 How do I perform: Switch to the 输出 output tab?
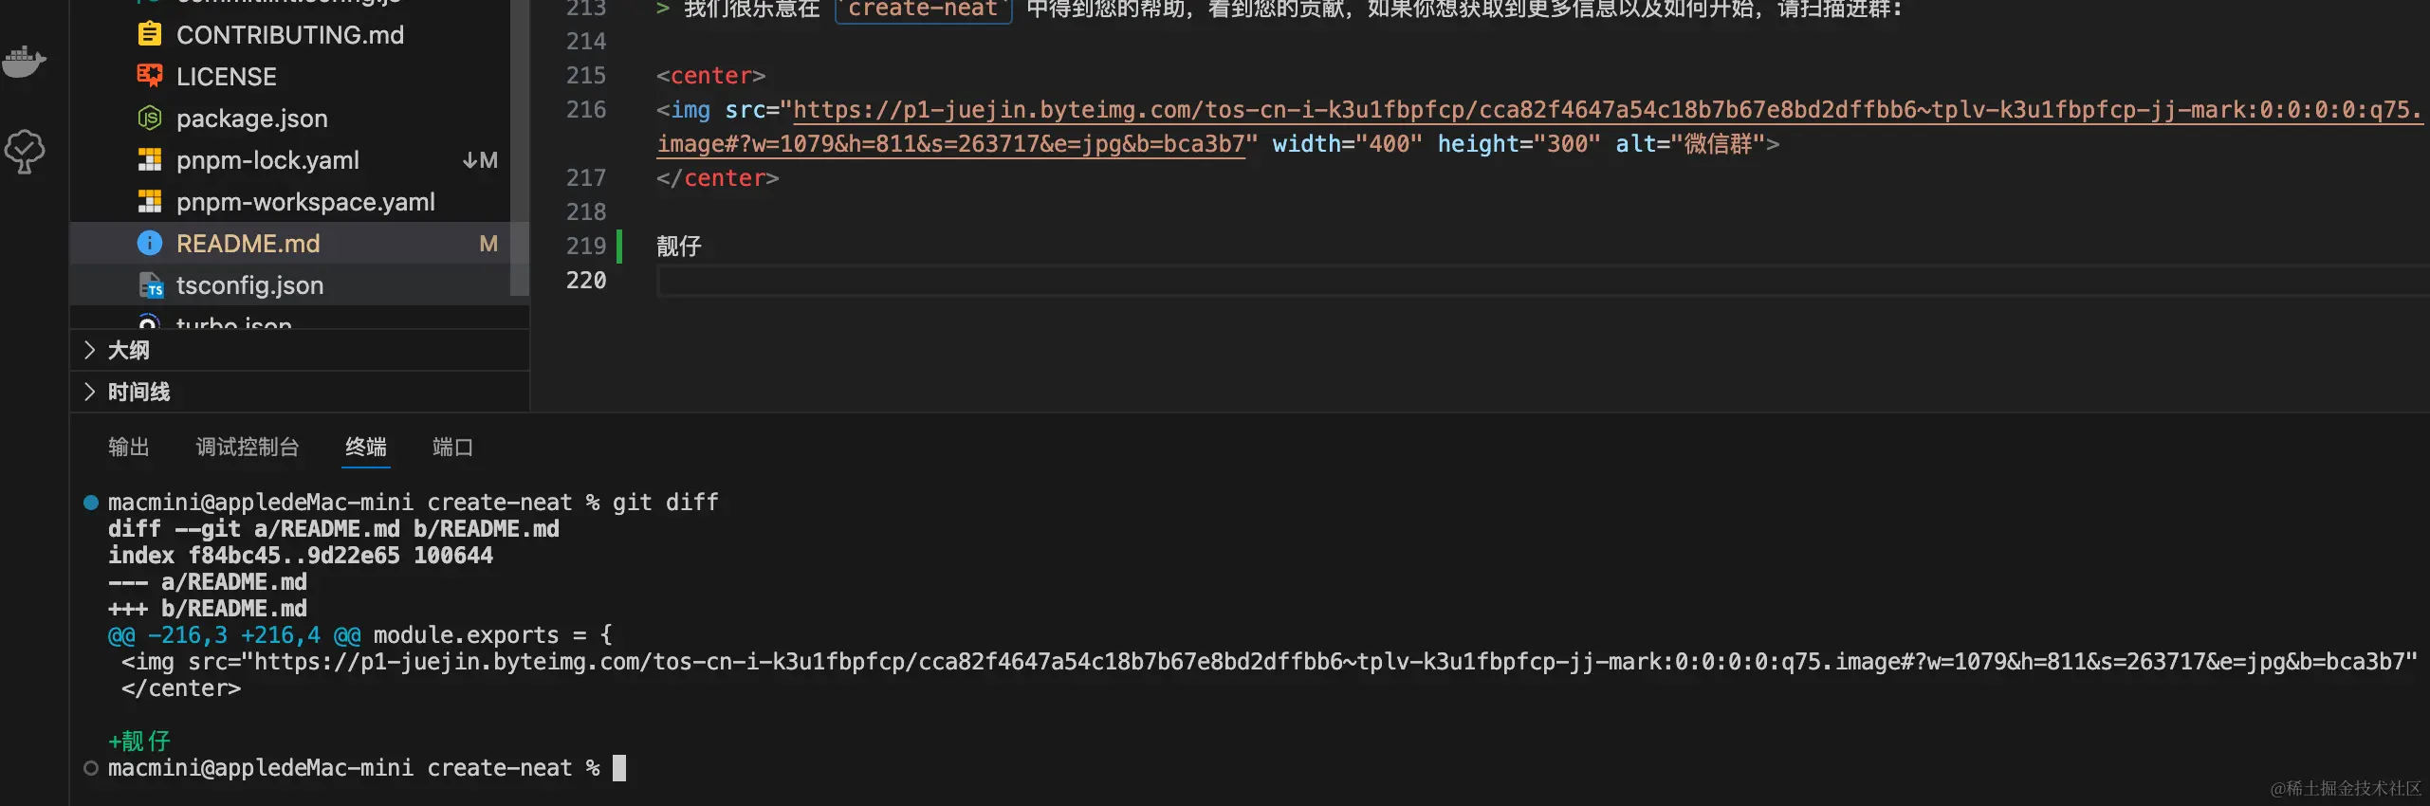coord(129,447)
